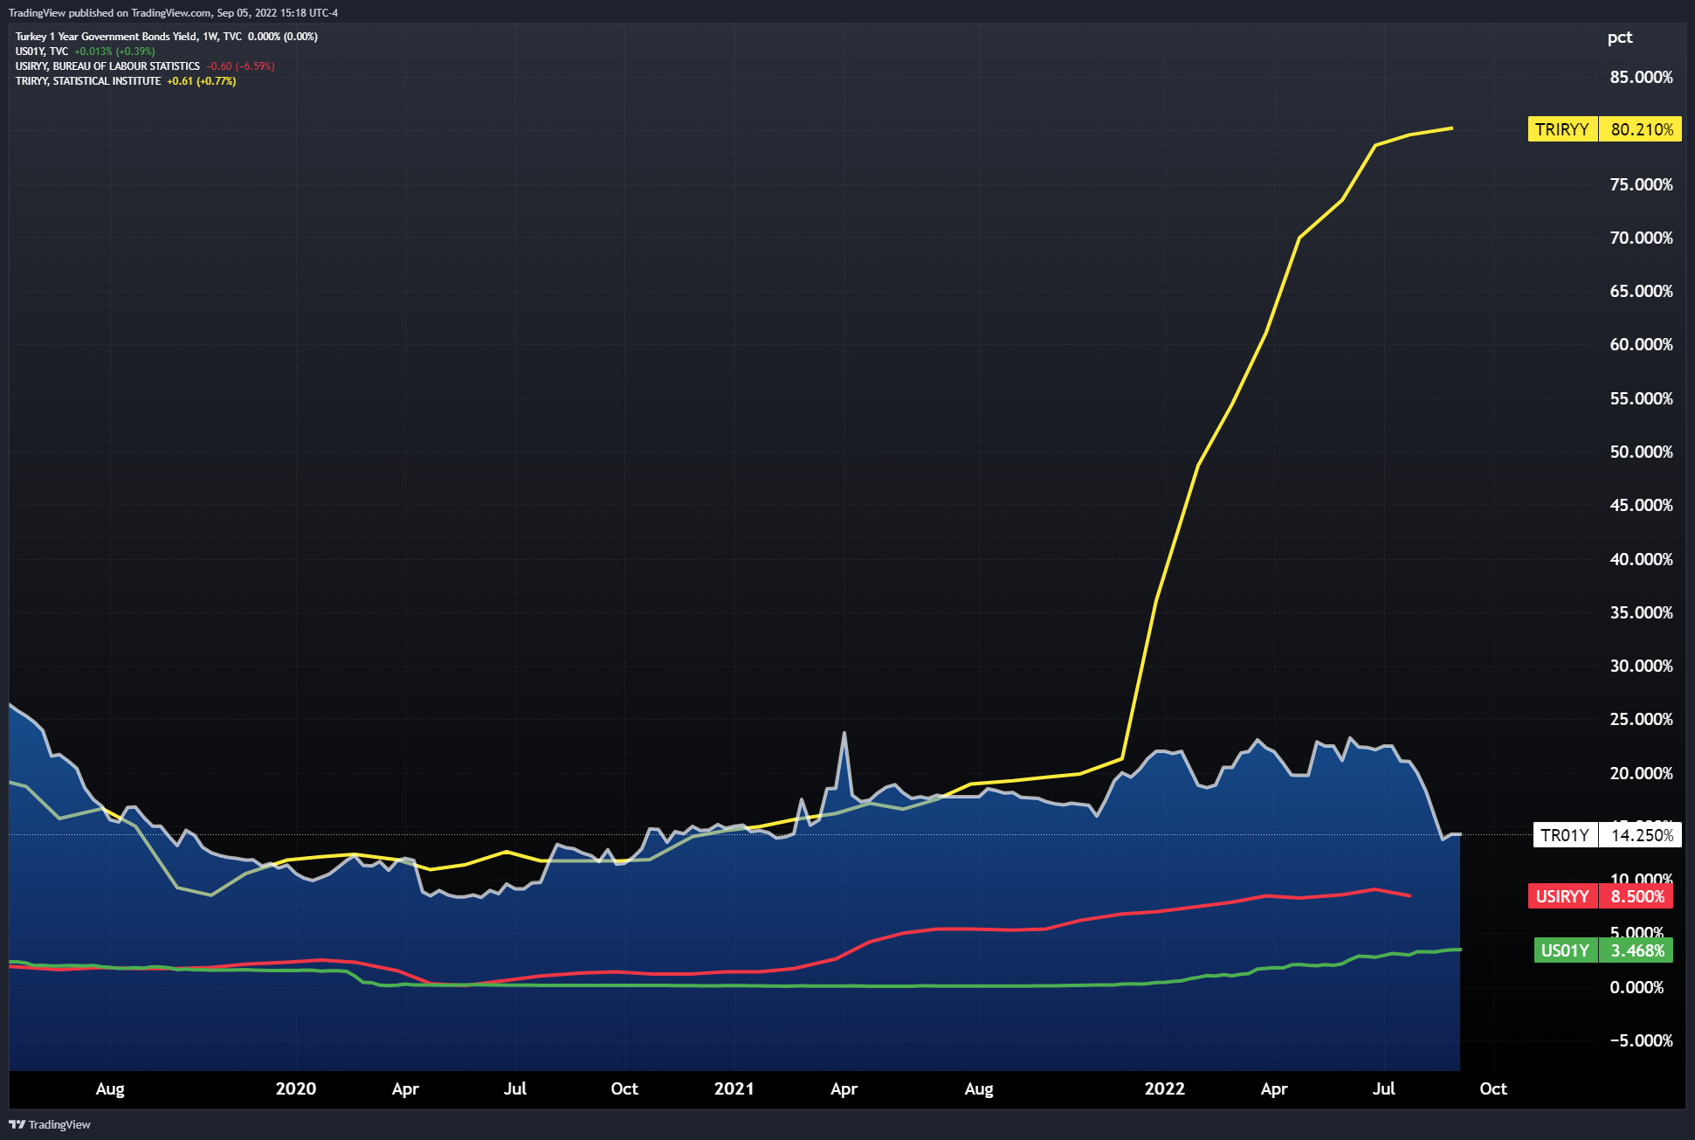Click the 3.468% value tag
The image size is (1695, 1140).
coord(1636,950)
